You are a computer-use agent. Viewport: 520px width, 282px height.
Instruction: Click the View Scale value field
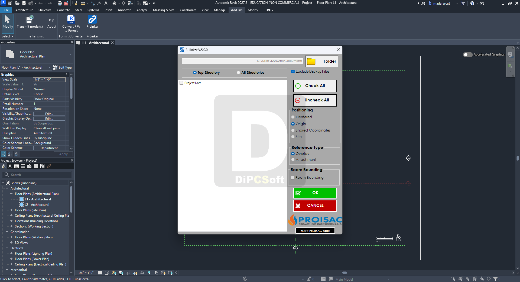tap(49, 79)
